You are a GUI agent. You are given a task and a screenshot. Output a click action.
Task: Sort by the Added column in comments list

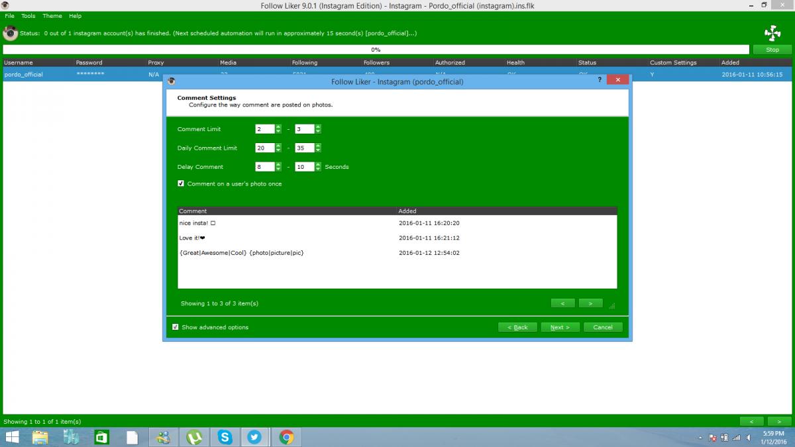coord(507,211)
